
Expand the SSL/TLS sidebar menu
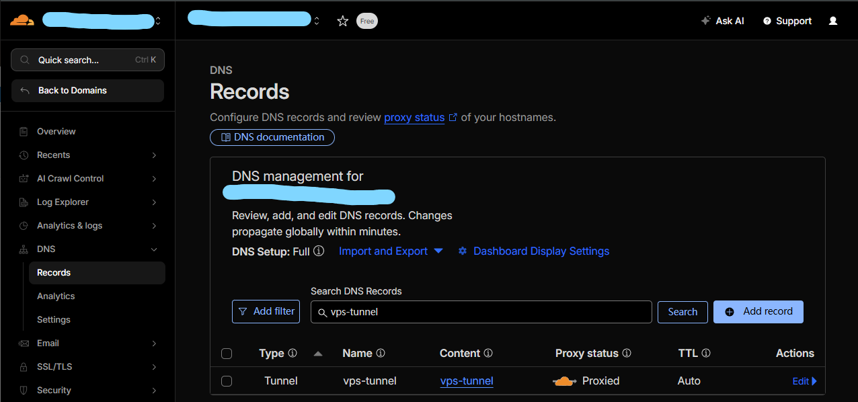tap(154, 367)
